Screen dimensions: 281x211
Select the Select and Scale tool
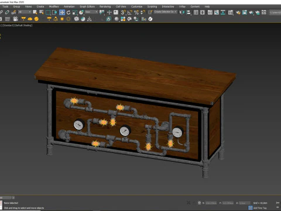pyautogui.click(x=75, y=12)
